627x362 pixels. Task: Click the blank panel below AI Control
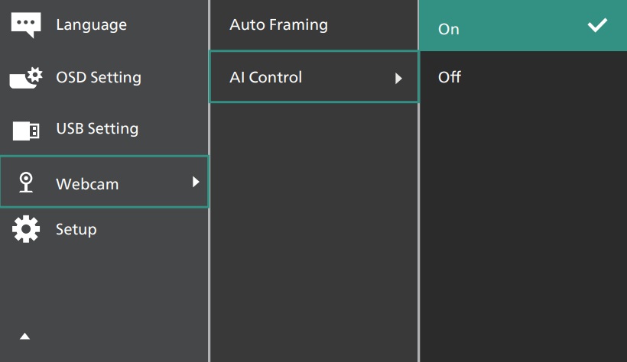pyautogui.click(x=313, y=229)
